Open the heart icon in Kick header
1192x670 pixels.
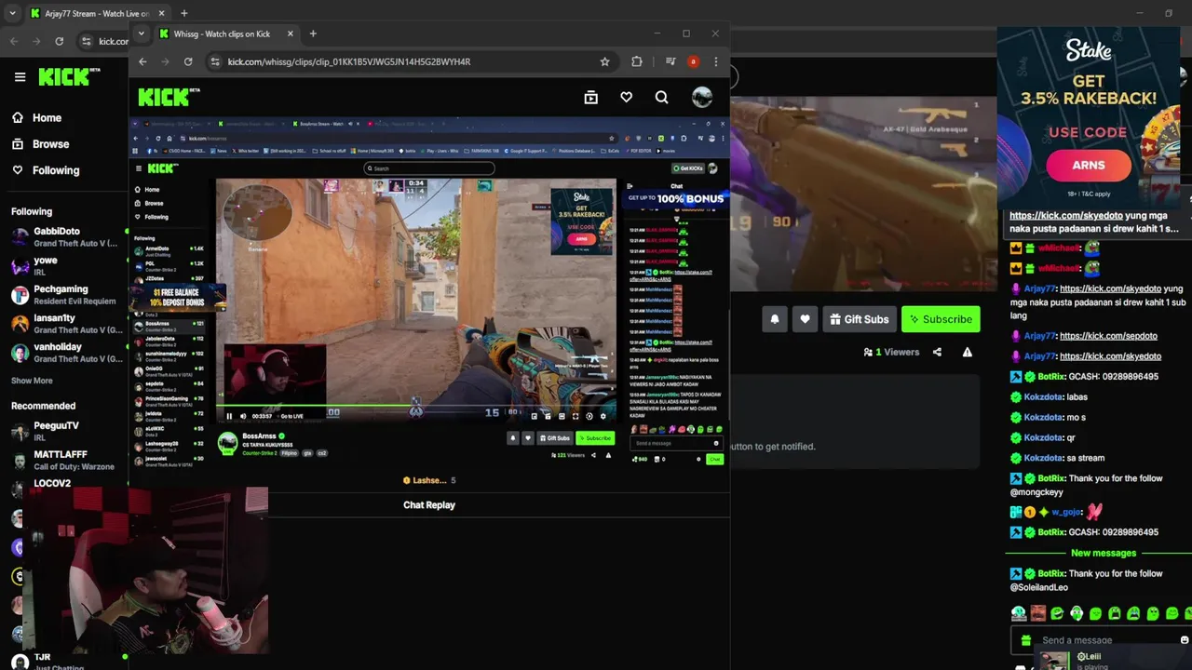(626, 97)
